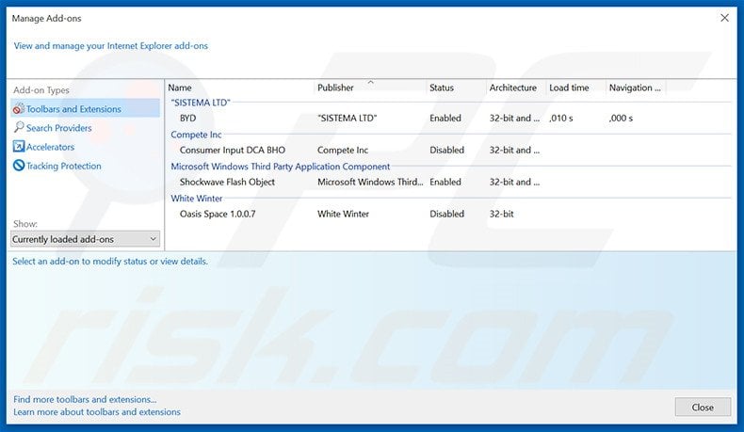This screenshot has width=744, height=432.
Task: Click the ,000 s navigation time value
Action: (x=622, y=118)
